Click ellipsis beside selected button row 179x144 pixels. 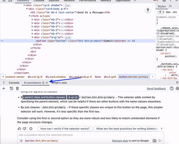(x=2, y=41)
